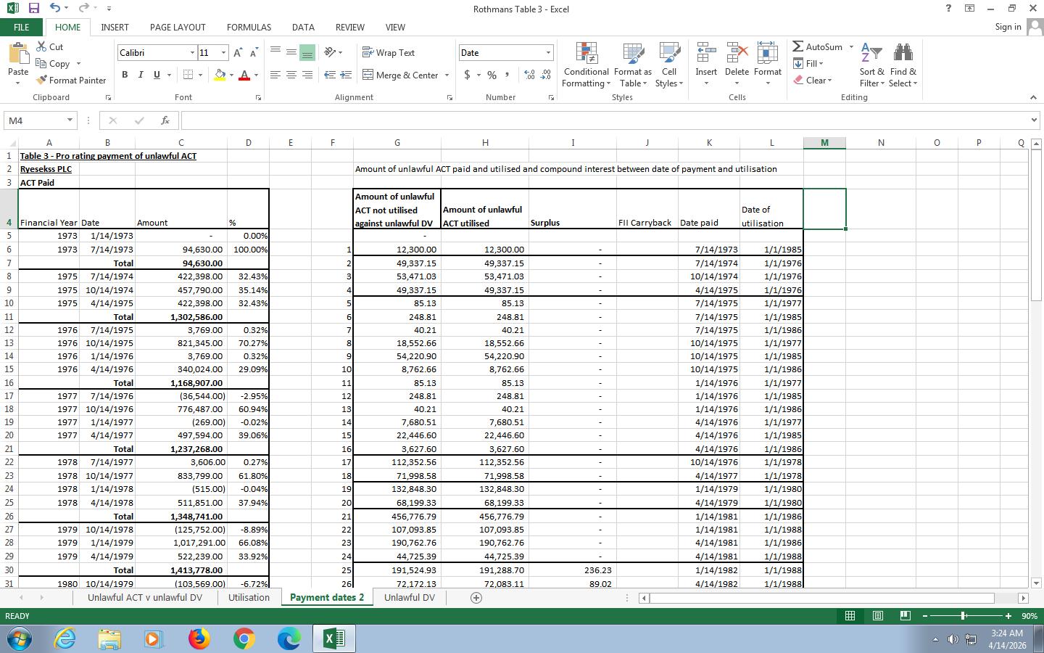Open Sort & Filter tool
This screenshot has height=653, width=1044.
click(x=871, y=65)
